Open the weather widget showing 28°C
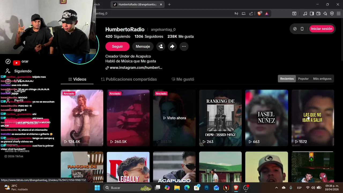Screen dimensions: 343x193 pos(16,188)
